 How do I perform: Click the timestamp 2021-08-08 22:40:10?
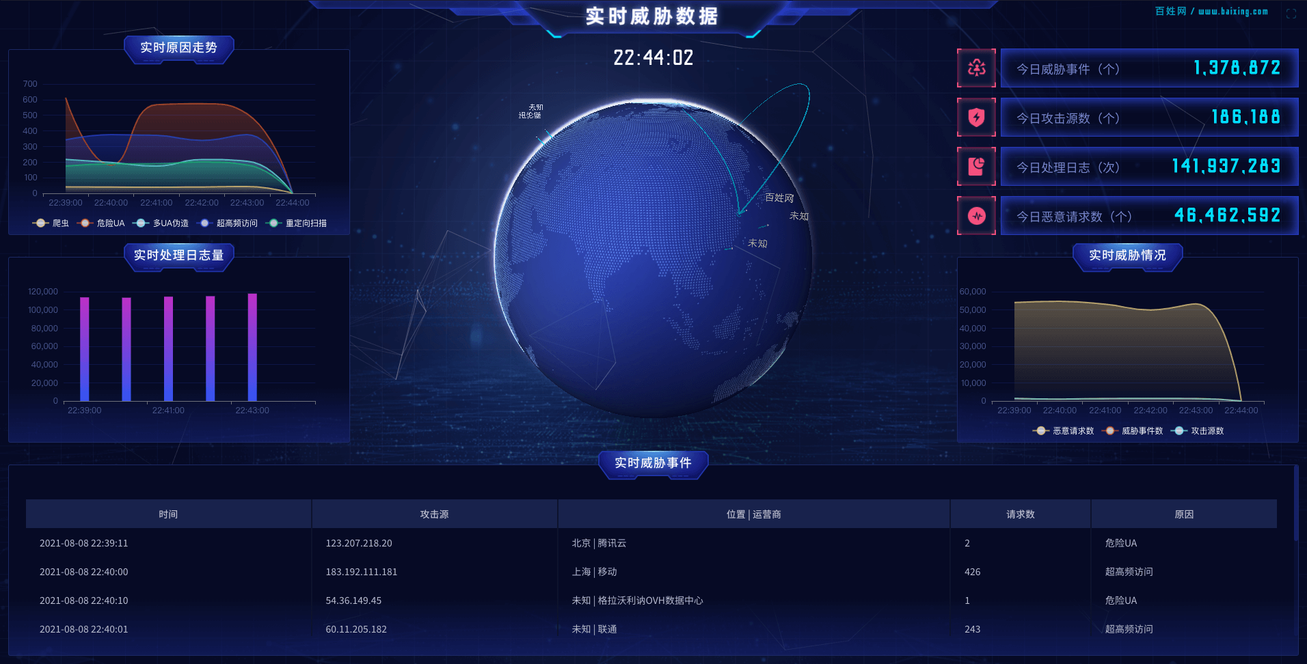[84, 600]
